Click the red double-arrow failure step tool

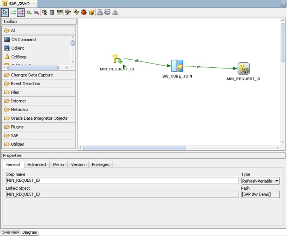click(21, 13)
